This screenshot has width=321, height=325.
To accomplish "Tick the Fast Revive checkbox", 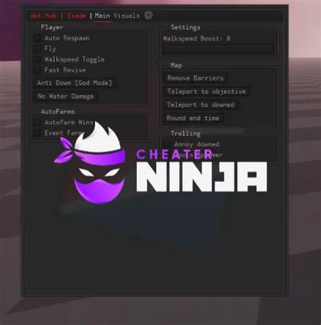I will [x=37, y=71].
